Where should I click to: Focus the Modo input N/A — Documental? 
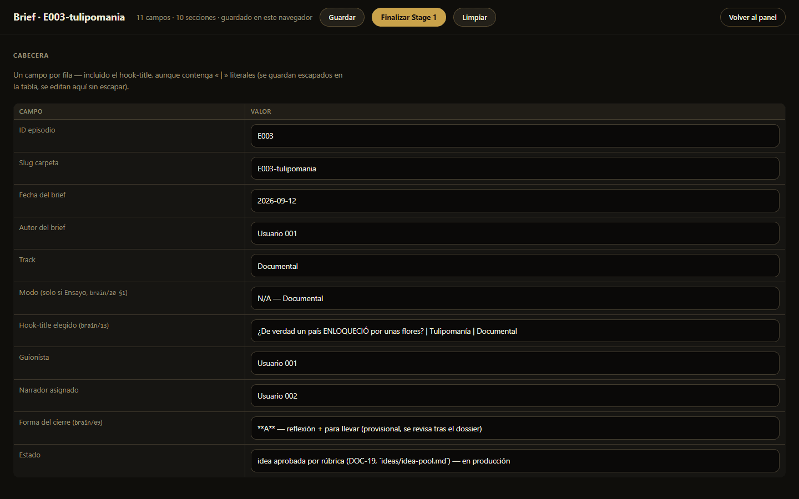tap(515, 298)
